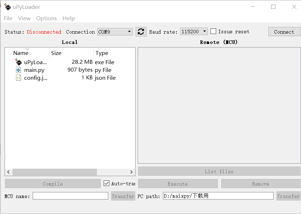This screenshot has height=214, width=301.
Task: Select main.py in the local list
Action: tap(34, 70)
